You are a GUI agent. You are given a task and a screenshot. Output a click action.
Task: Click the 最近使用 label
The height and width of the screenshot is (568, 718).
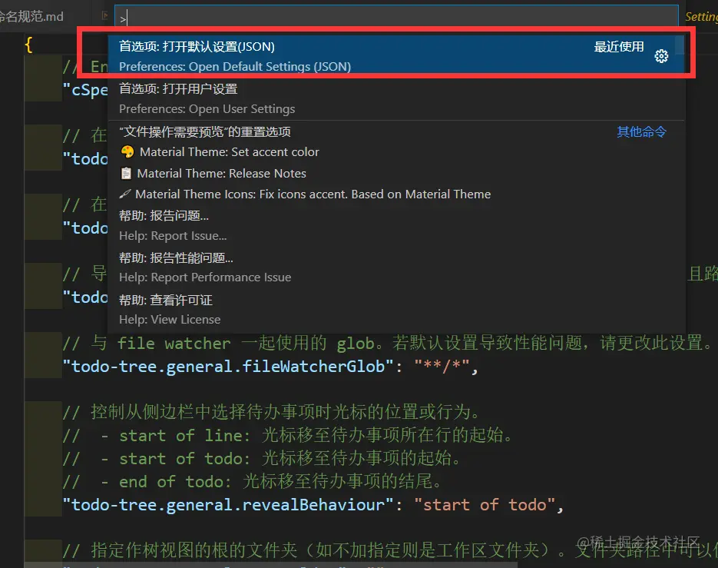pos(619,47)
